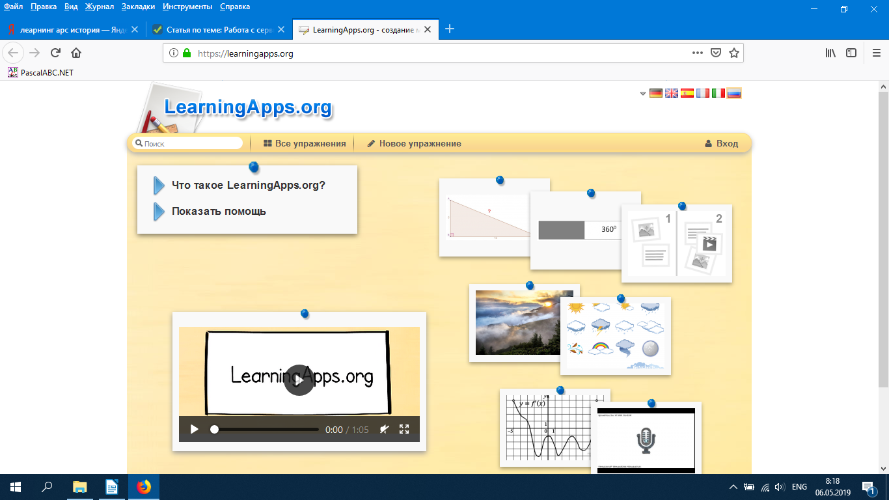Viewport: 889px width, 500px height.
Task: Open the 360 degrees bar exercise thumbnail
Action: (575, 230)
